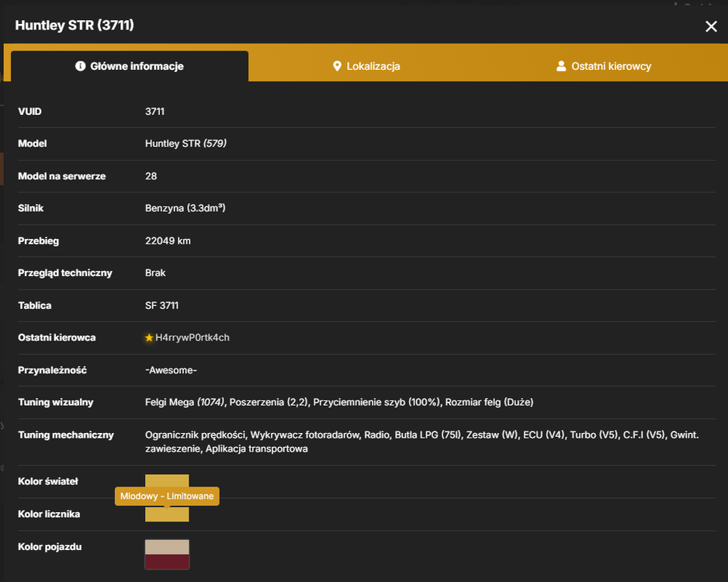728x582 pixels.
Task: Select the Przynależność value -Awesome-
Action: (171, 370)
